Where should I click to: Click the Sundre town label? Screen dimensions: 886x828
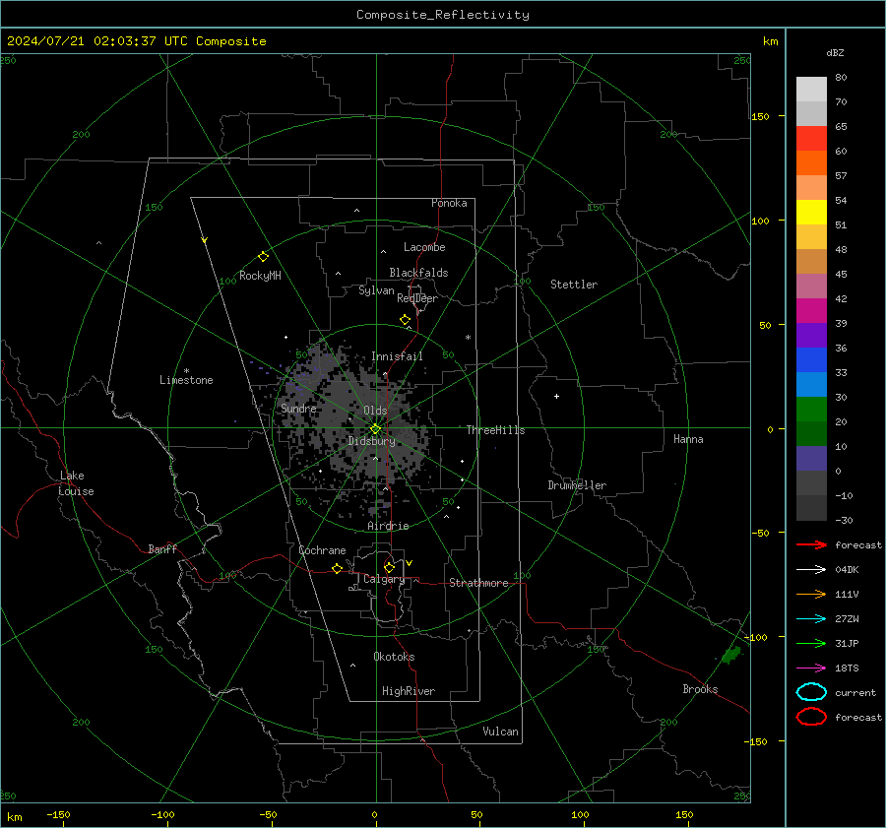click(298, 408)
